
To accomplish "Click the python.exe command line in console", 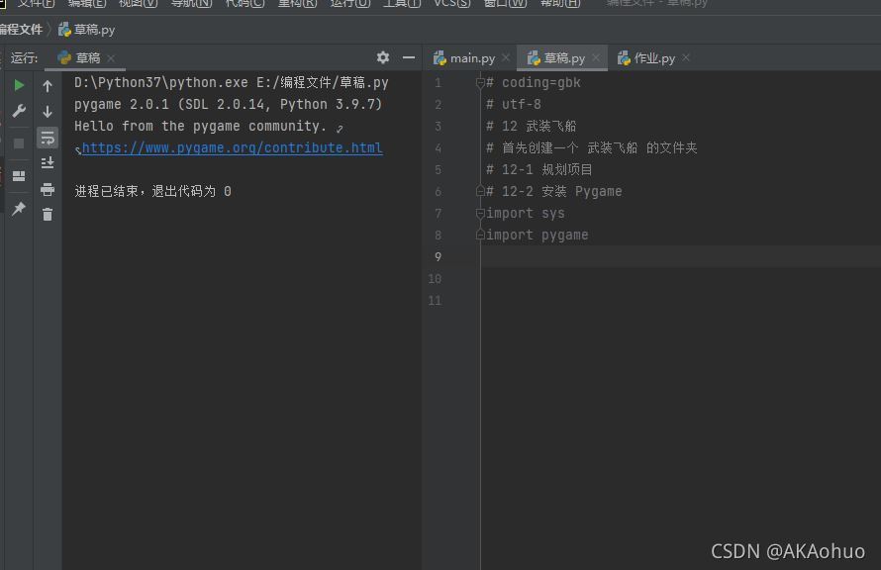I will pos(232,82).
